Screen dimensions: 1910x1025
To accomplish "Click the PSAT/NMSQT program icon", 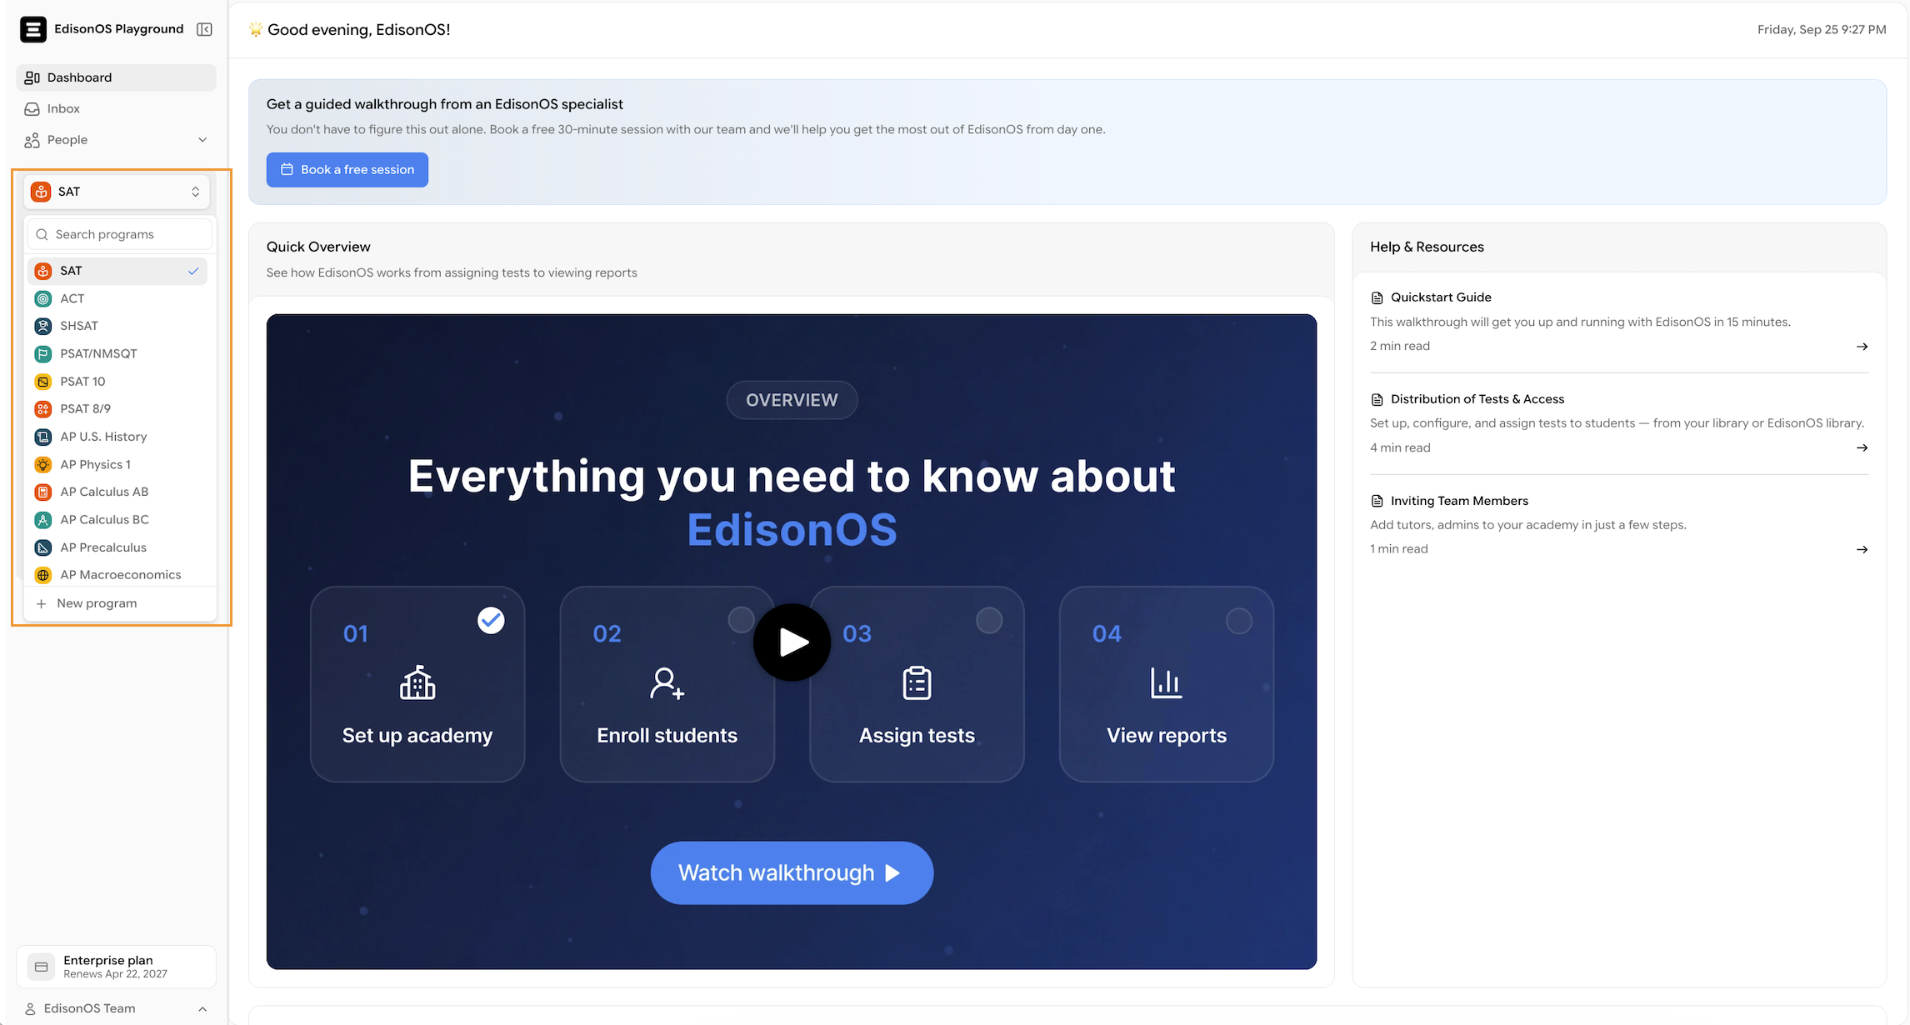I will coord(43,354).
